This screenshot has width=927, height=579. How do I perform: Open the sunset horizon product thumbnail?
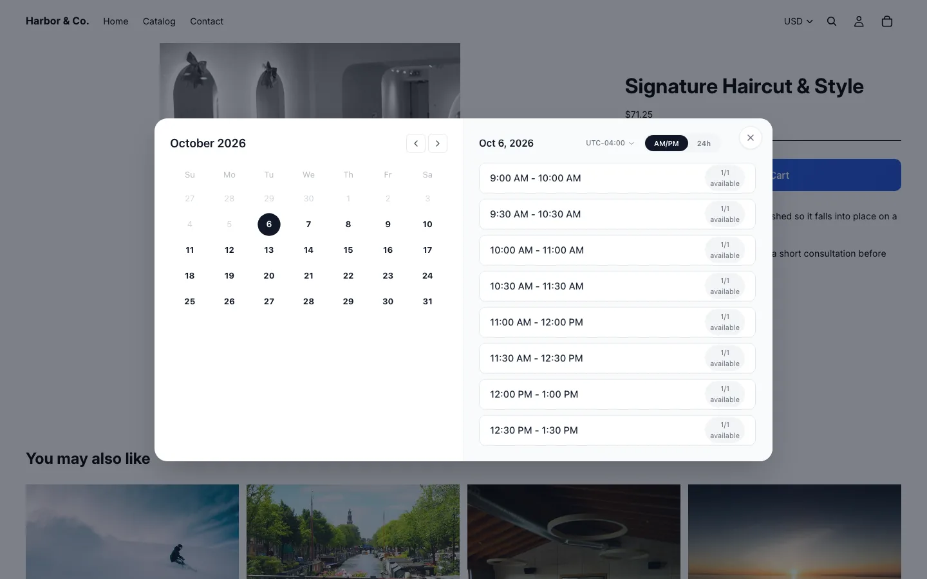pos(794,531)
